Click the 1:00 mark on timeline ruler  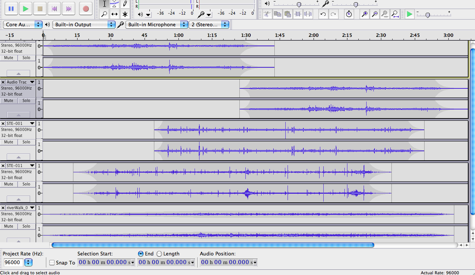click(x=178, y=35)
